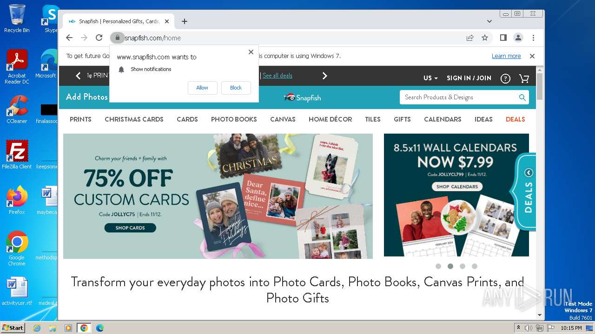Select the Recycle Bin desktop icon
Screen dimensions: 595x334
coord(17,19)
